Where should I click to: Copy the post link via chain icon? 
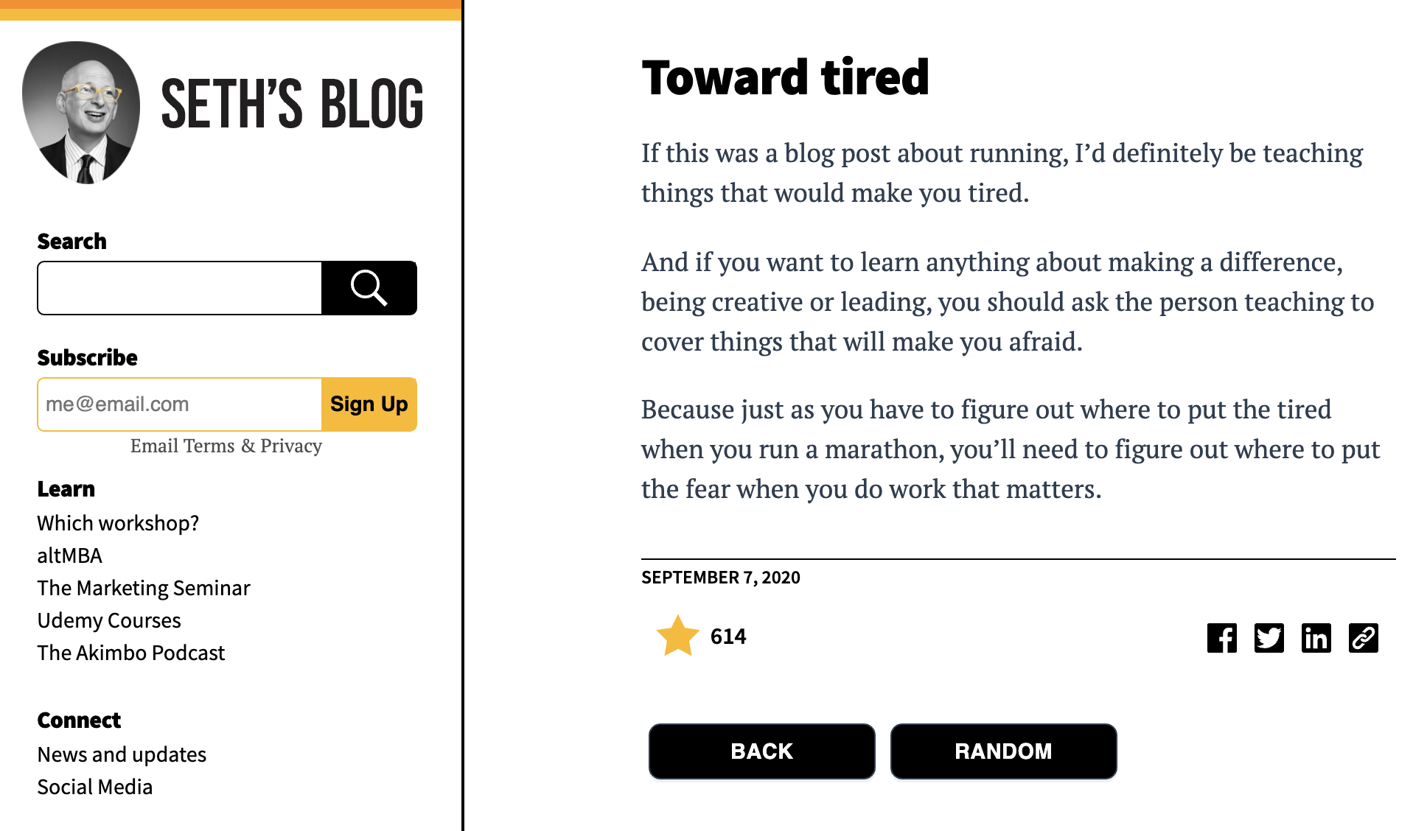click(x=1363, y=638)
